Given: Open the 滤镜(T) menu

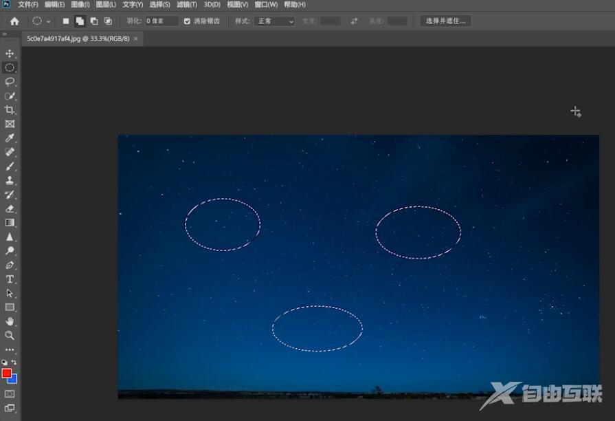Looking at the screenshot, I should (x=187, y=5).
